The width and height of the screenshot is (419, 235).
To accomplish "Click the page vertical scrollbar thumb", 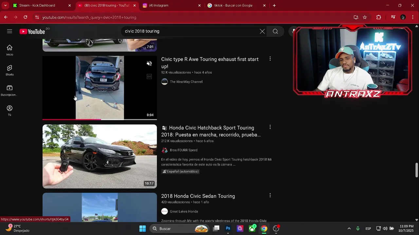I will [x=417, y=170].
